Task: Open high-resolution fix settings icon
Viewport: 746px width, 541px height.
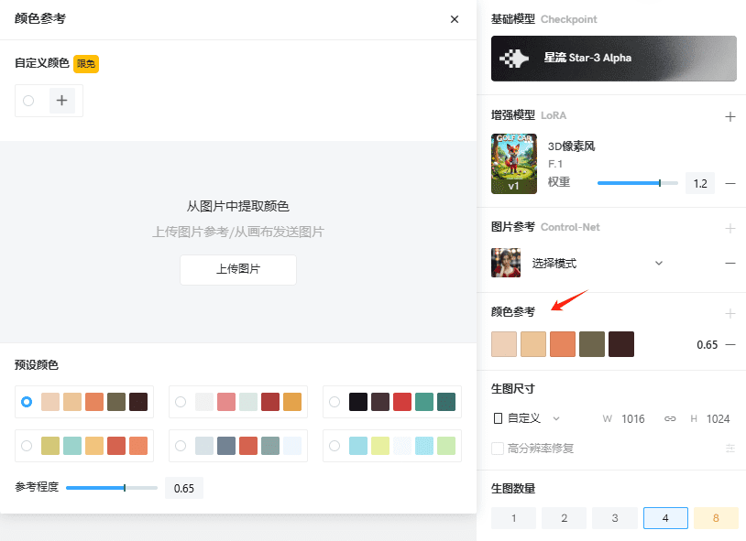Action: [730, 449]
